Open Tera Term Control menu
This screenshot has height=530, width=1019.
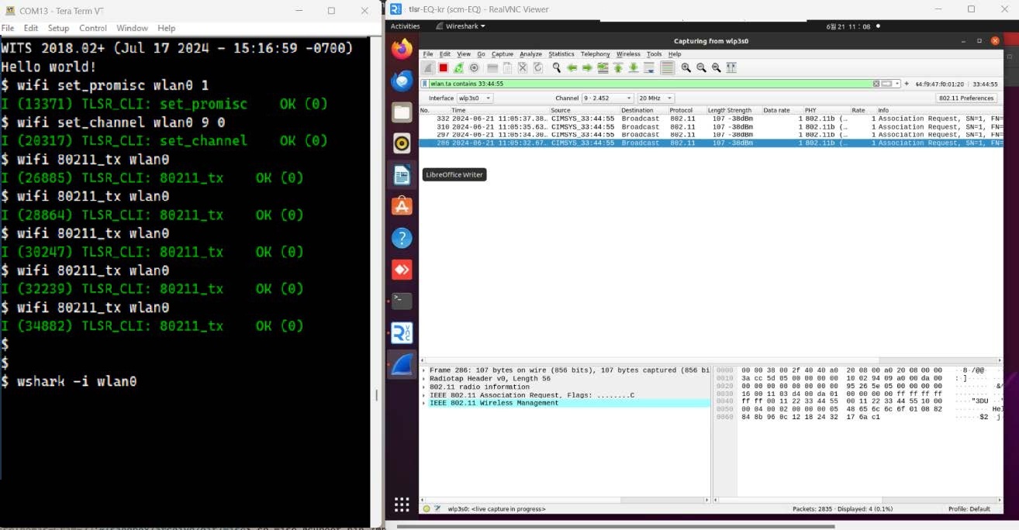coord(93,28)
